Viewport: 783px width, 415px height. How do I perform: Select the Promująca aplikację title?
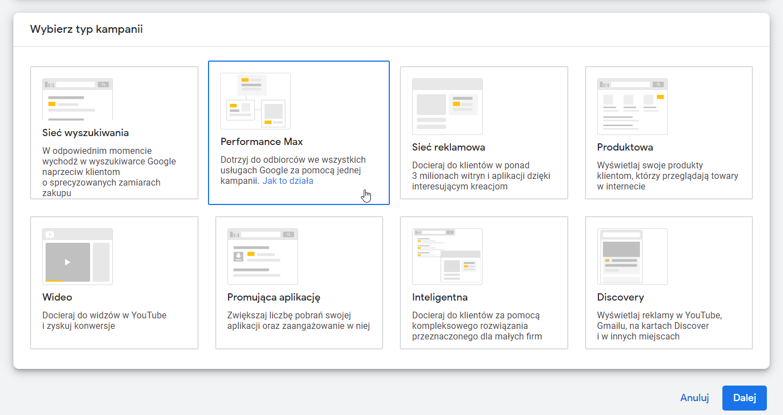pos(274,297)
